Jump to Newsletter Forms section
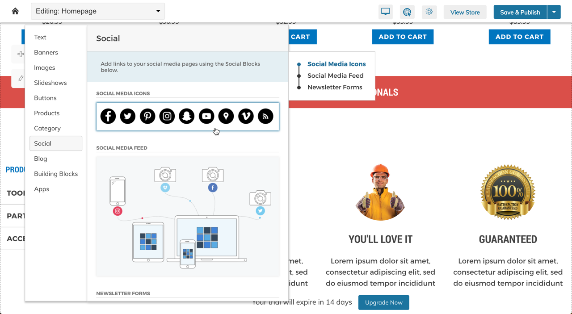The height and width of the screenshot is (314, 572). pyautogui.click(x=335, y=87)
